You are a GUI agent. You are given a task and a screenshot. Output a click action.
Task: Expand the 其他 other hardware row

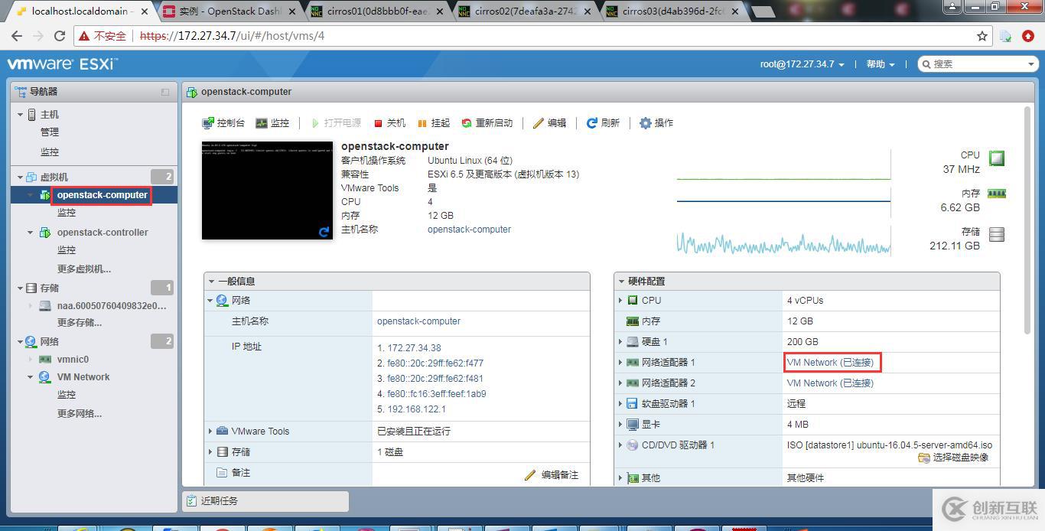tap(620, 478)
